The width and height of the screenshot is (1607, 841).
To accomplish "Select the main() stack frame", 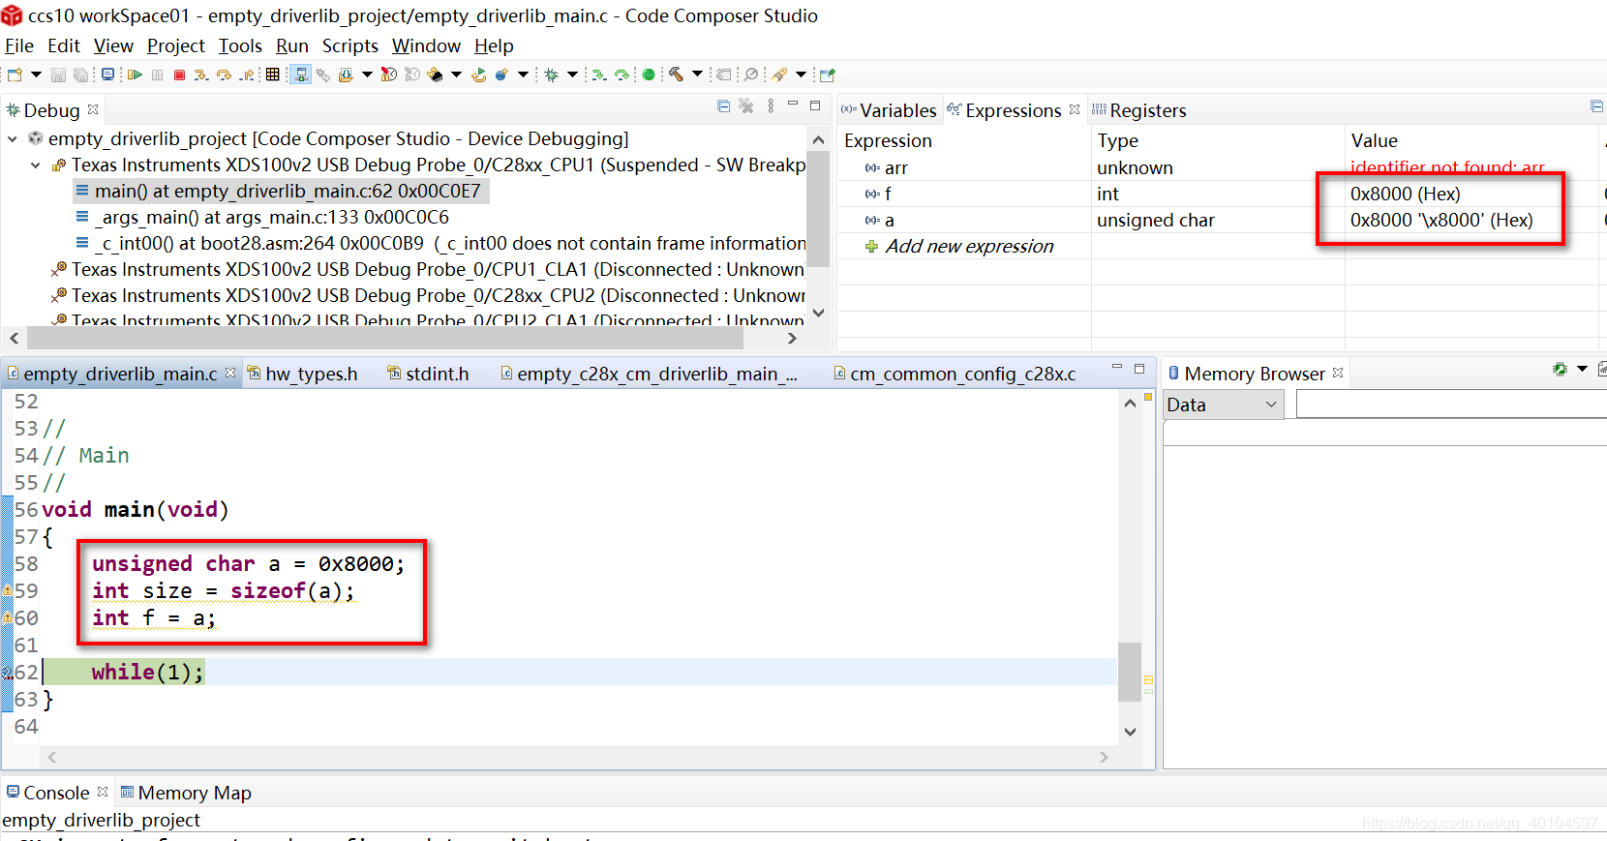I will pos(281,192).
